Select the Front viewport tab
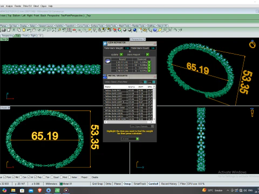 25,36
